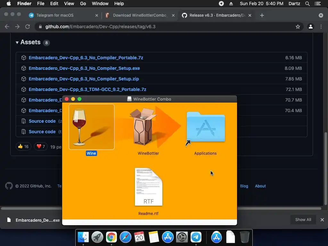328x246 pixels.
Task: Bookmark this page with the star
Action: pyautogui.click(x=298, y=27)
